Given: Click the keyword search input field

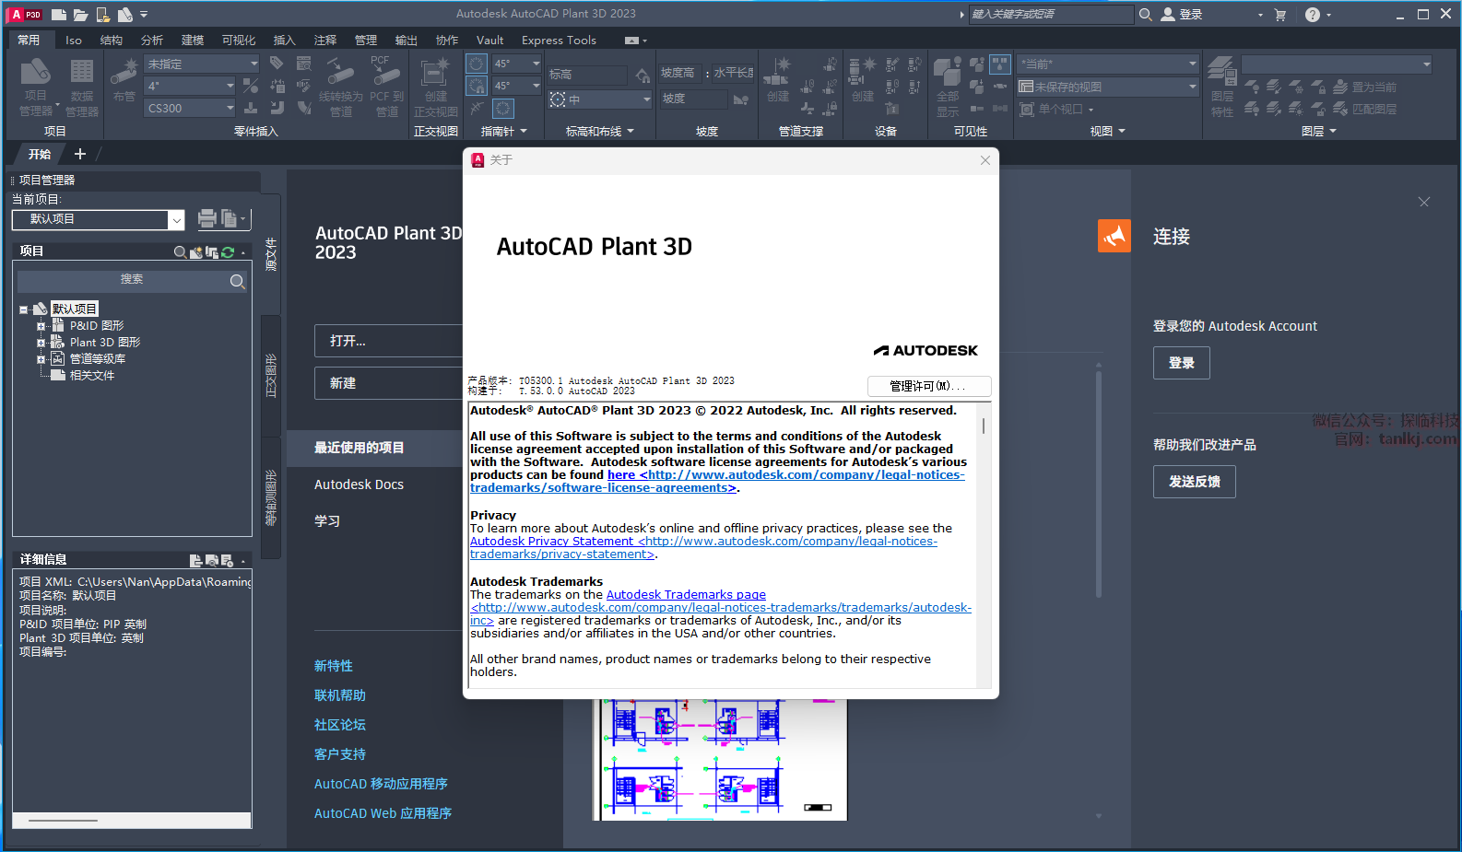Looking at the screenshot, I should pyautogui.click(x=1051, y=14).
